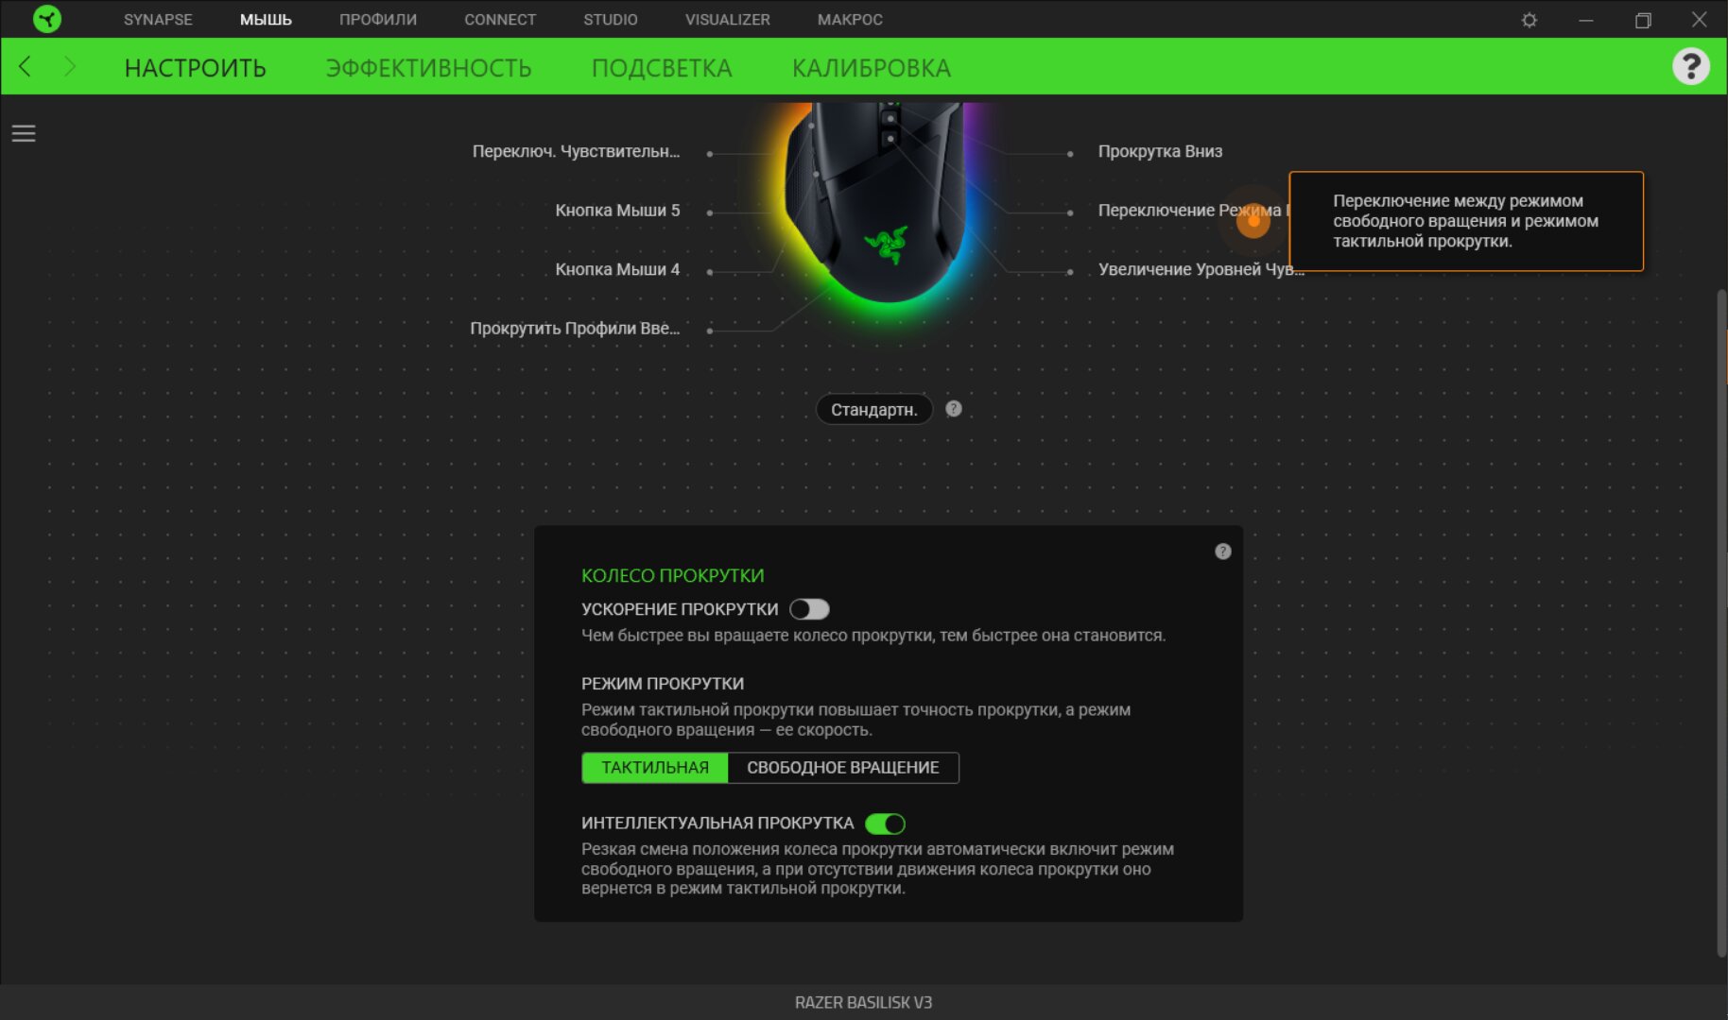
Task: Switch to the Мышь tab
Action: [266, 20]
